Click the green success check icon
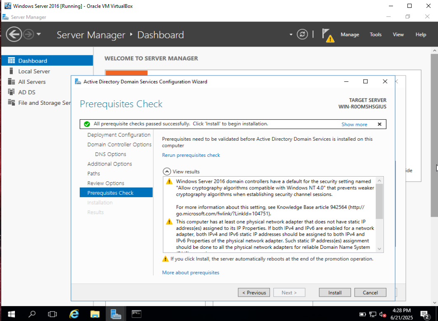The image size is (438, 321). tap(87, 124)
